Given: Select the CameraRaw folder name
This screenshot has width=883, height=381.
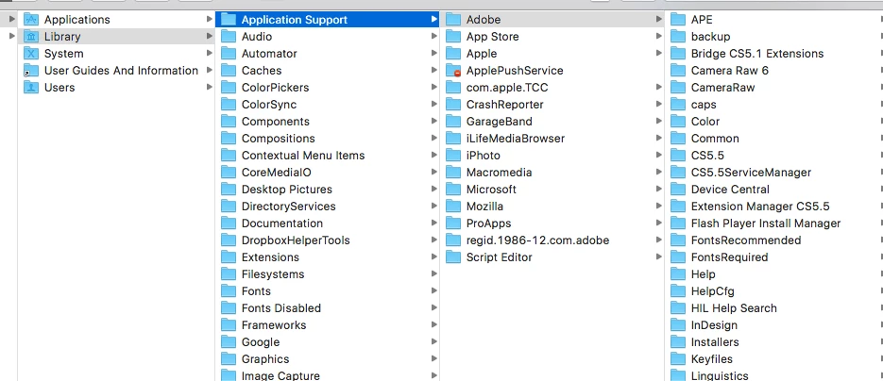Looking at the screenshot, I should pos(723,88).
